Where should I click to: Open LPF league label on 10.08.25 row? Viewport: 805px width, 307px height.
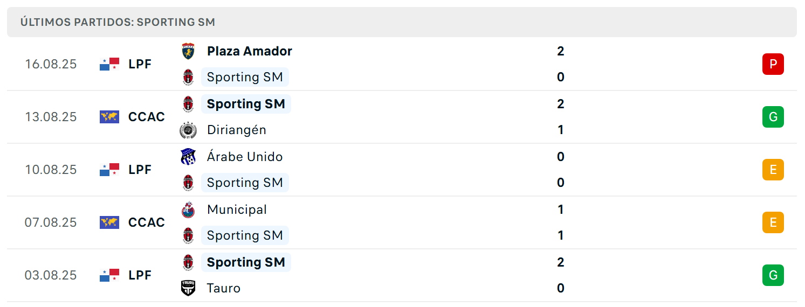(140, 170)
